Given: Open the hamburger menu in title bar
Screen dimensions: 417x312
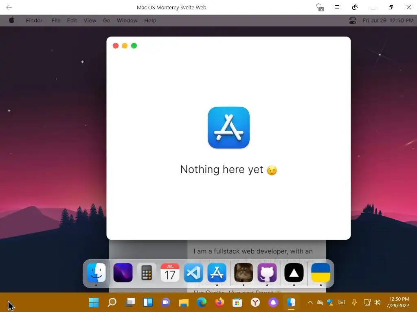Looking at the screenshot, I should click(337, 7).
